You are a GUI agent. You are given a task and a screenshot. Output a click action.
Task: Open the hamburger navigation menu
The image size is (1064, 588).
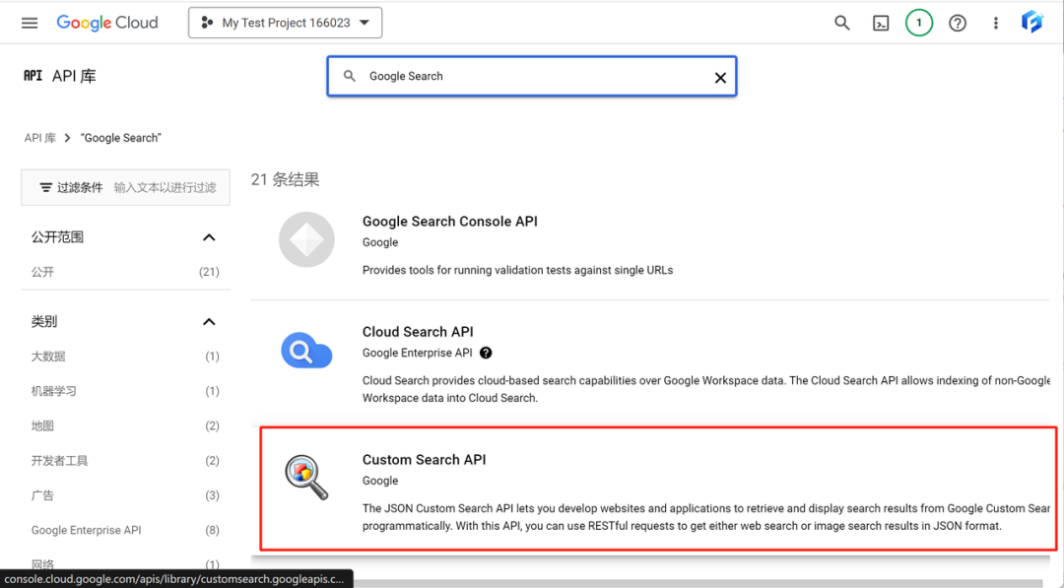pos(30,23)
